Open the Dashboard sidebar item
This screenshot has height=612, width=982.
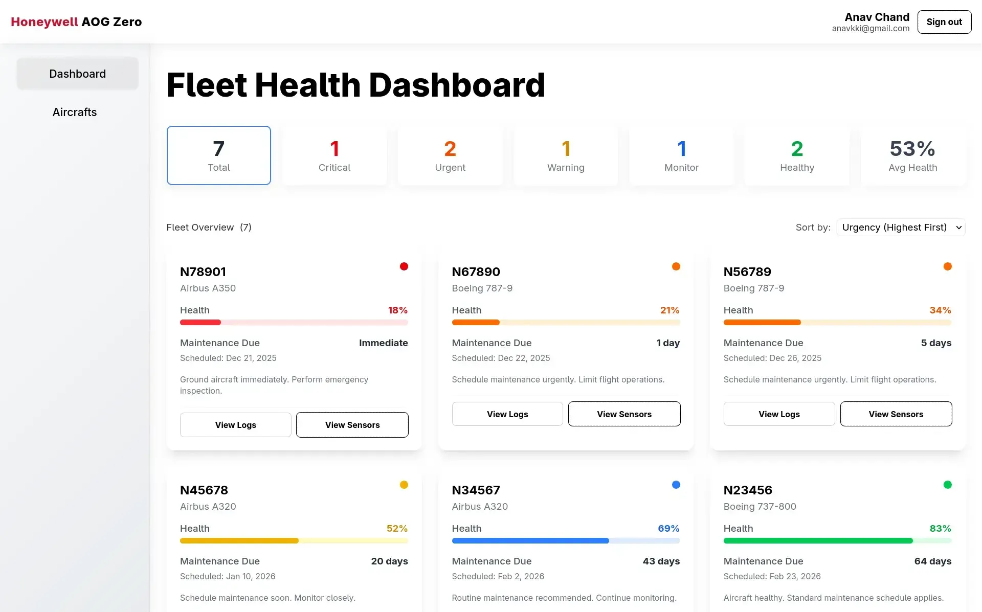point(78,74)
